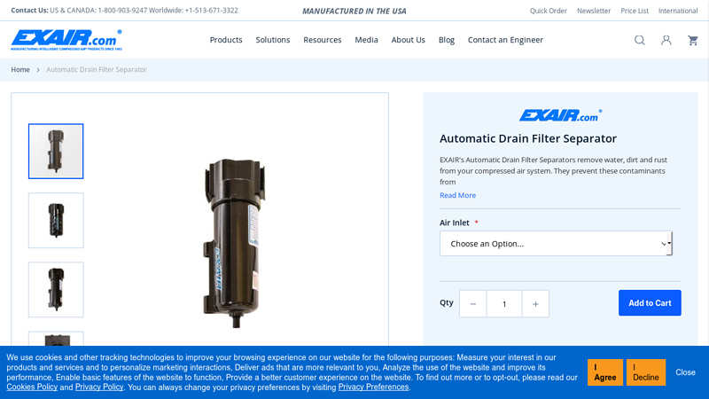Click the 'Automatic Drain Filter Separator' product heading

(528, 138)
